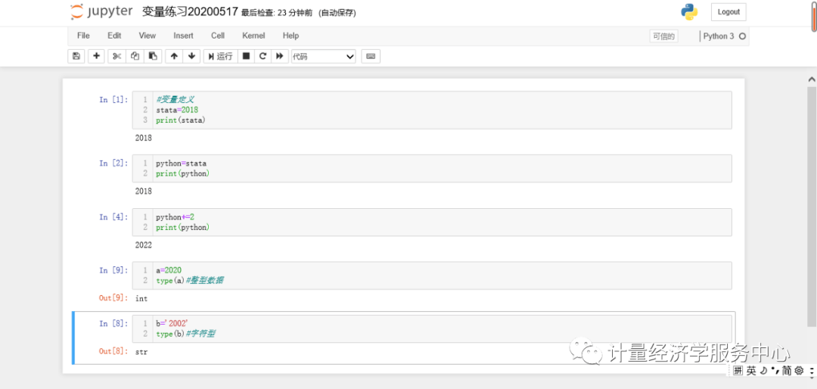817x389 pixels.
Task: Open the input method settings gear
Action: coord(799,371)
